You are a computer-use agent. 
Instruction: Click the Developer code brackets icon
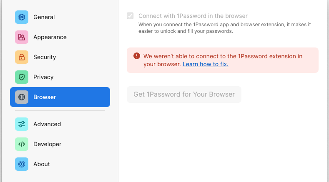pos(22,144)
